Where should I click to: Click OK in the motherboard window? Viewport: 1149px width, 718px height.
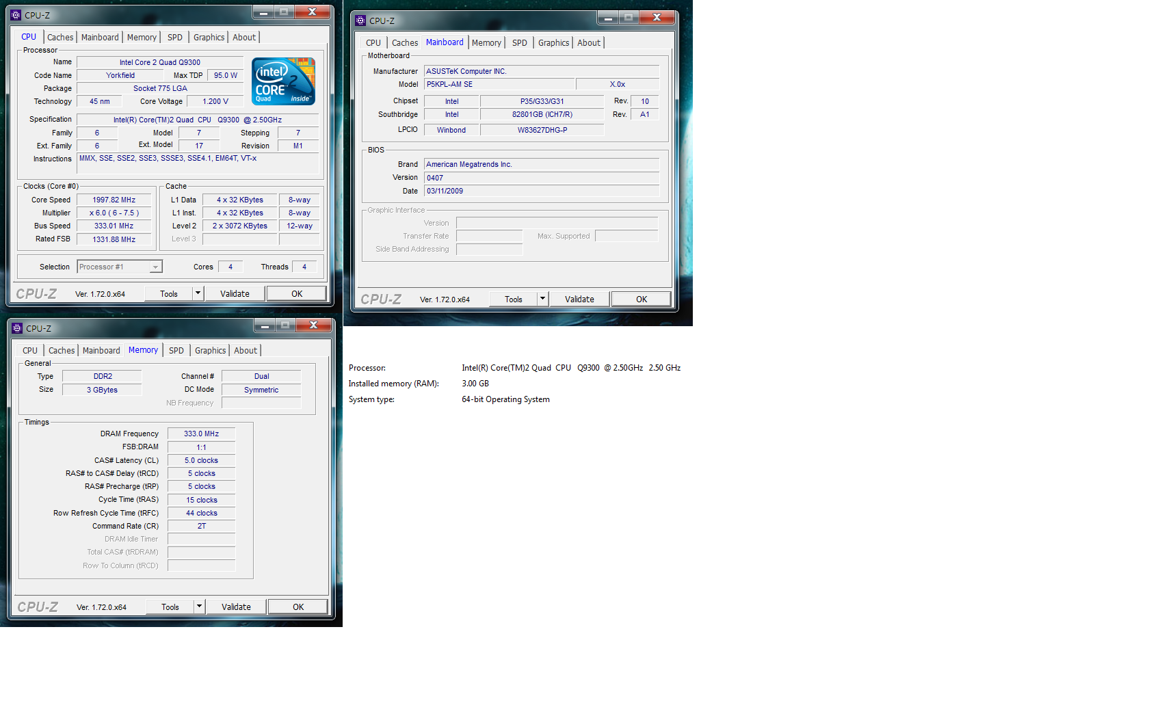pos(642,300)
